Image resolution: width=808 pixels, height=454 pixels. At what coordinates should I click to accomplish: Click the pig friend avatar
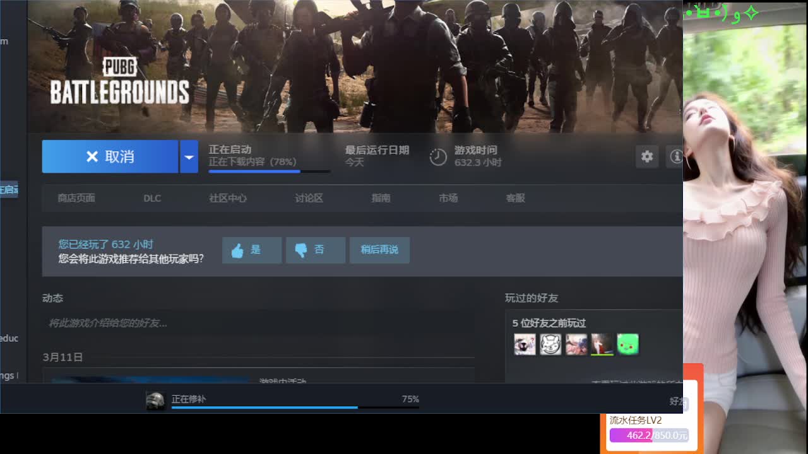[x=550, y=344]
